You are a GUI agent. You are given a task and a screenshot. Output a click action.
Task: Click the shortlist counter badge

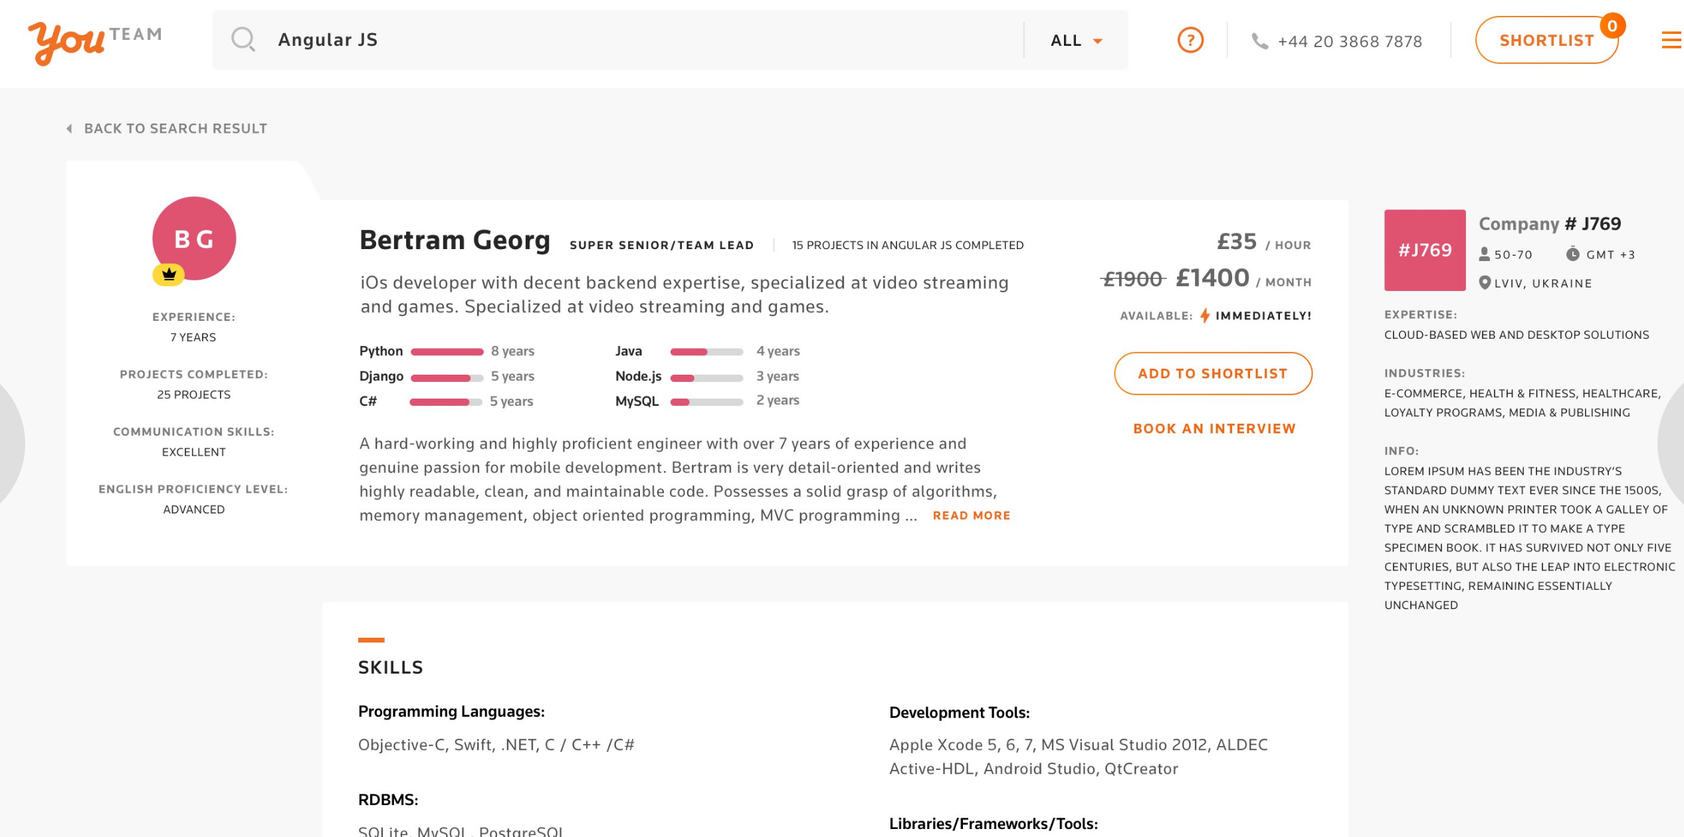click(x=1612, y=26)
